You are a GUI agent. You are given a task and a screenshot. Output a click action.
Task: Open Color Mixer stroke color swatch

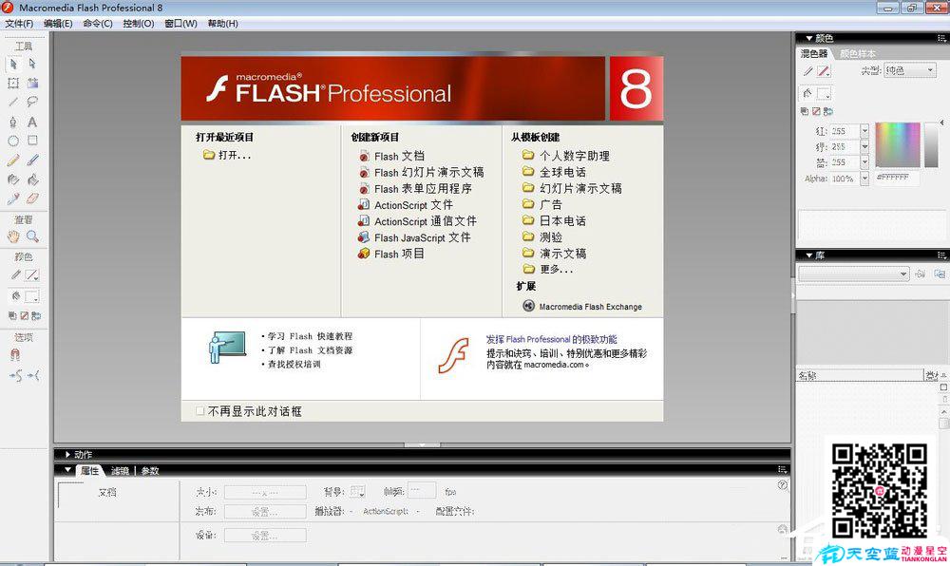tap(824, 71)
